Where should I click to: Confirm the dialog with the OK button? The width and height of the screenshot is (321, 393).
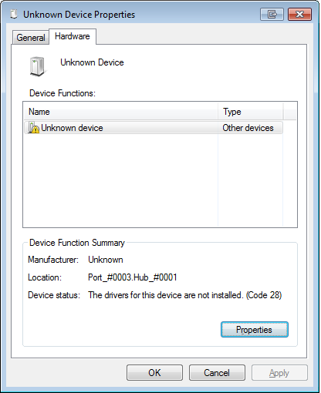tap(154, 373)
